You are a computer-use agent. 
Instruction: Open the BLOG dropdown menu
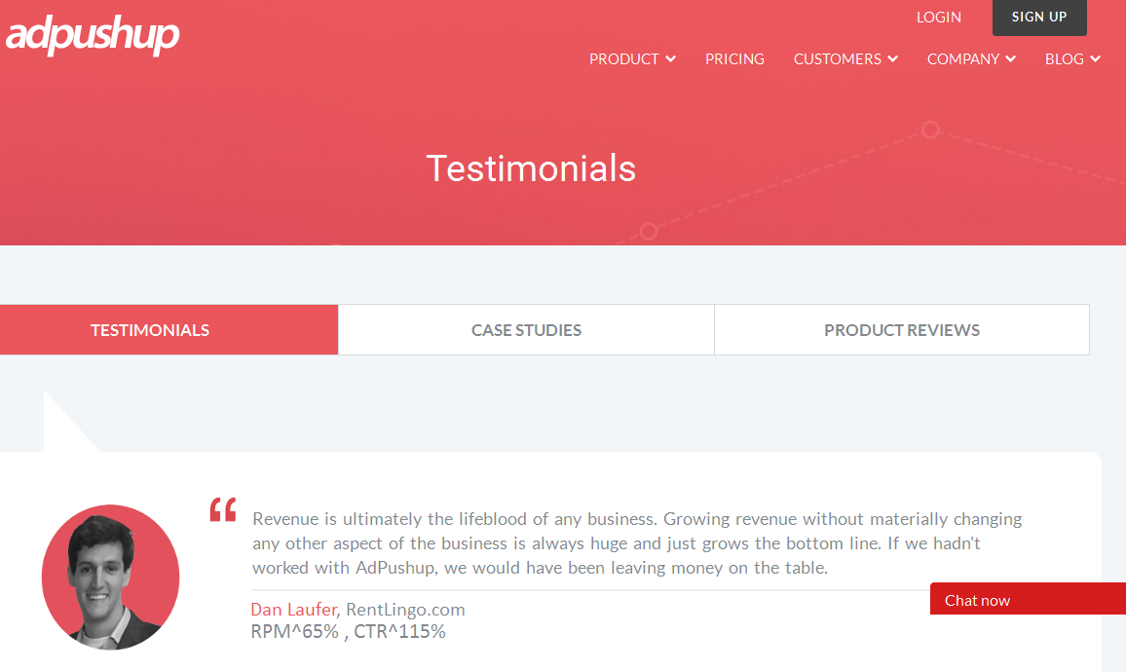pyautogui.click(x=1072, y=59)
